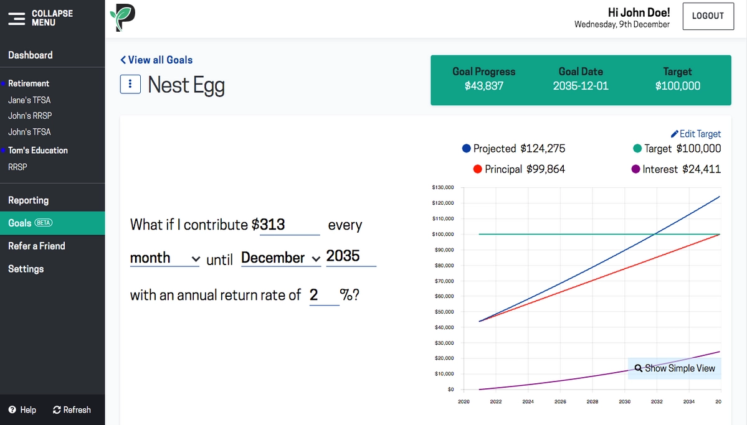Select Tom's Education group

coord(38,151)
